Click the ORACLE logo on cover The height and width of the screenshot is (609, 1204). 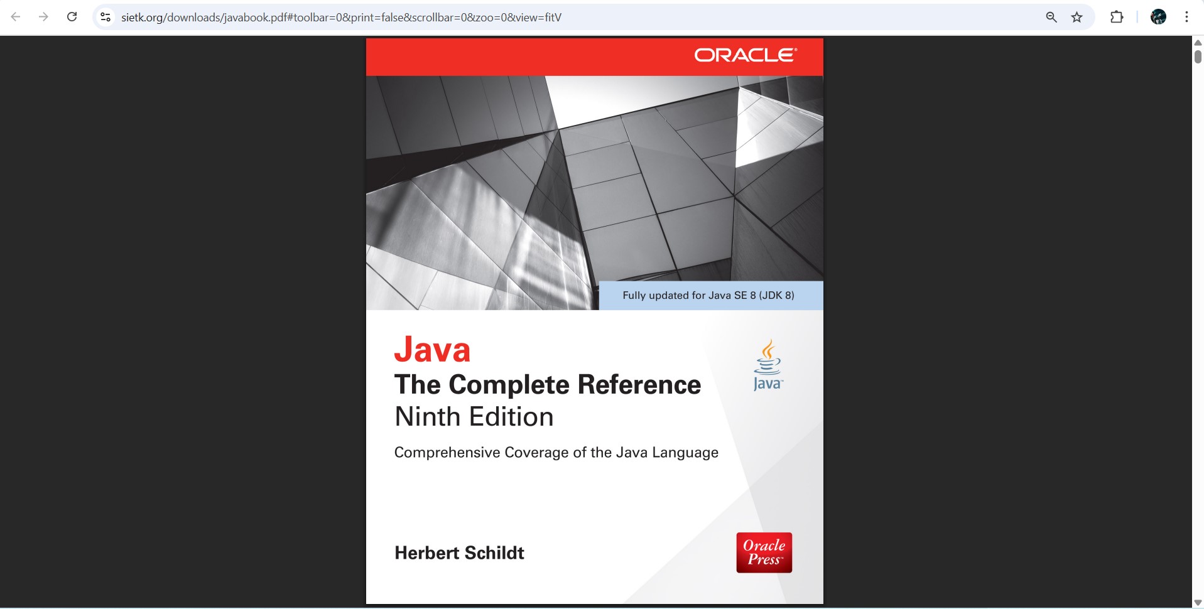tap(746, 55)
